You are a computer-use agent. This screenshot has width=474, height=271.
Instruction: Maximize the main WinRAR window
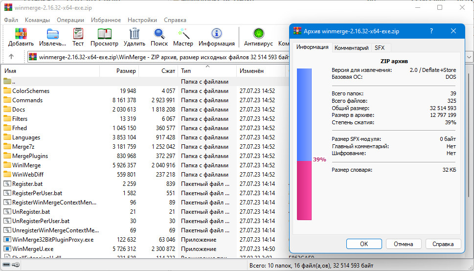point(440,7)
